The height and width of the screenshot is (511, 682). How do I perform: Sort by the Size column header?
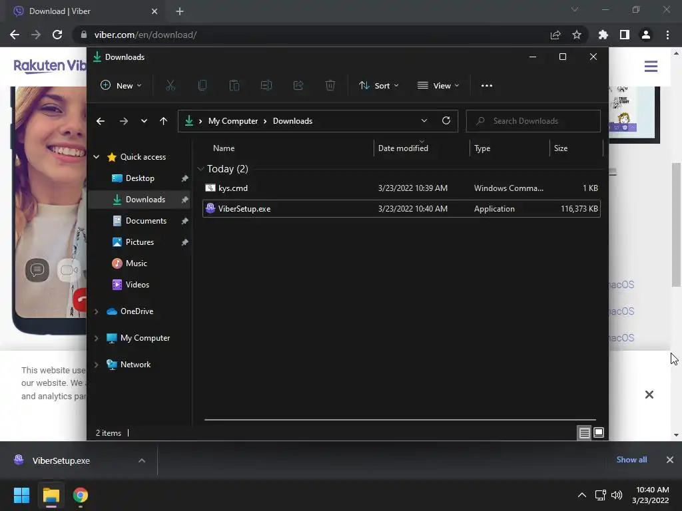coord(576,148)
